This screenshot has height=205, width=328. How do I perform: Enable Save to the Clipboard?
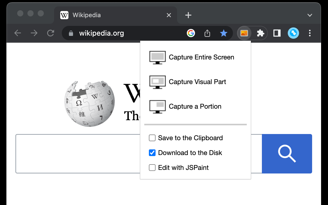coord(152,138)
